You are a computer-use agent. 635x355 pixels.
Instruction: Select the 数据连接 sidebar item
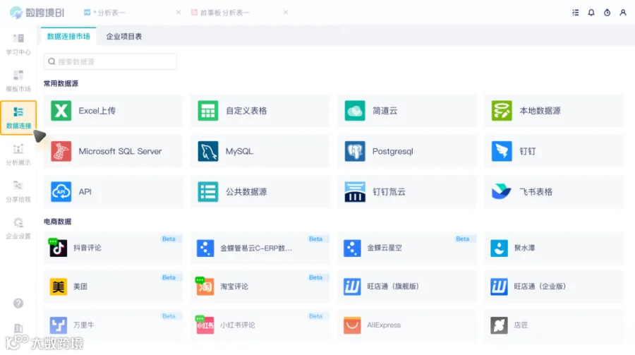click(18, 118)
